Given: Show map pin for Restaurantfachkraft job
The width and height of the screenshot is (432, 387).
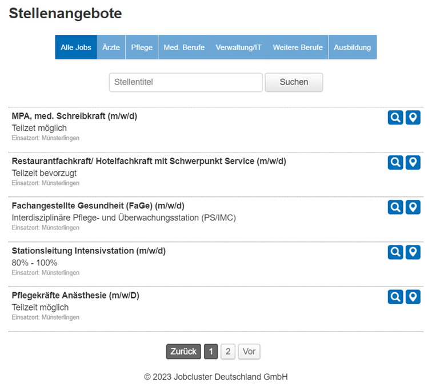Looking at the screenshot, I should [413, 163].
